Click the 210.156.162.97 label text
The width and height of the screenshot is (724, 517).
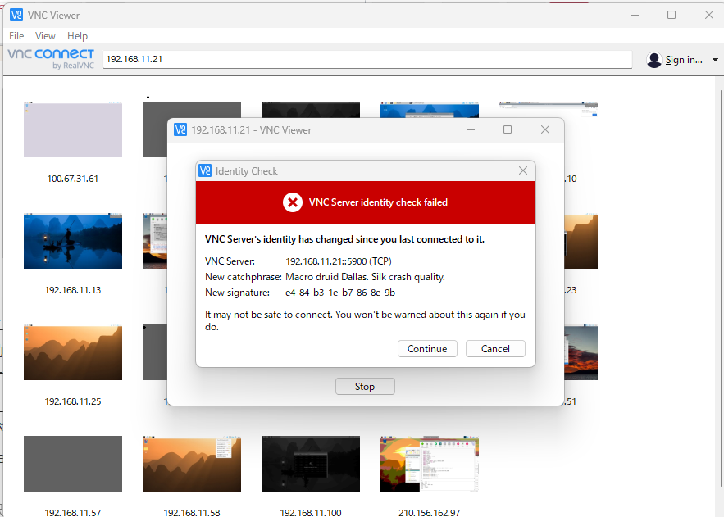coord(430,512)
